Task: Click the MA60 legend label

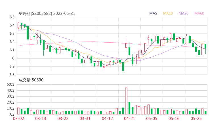Action: 199,13
